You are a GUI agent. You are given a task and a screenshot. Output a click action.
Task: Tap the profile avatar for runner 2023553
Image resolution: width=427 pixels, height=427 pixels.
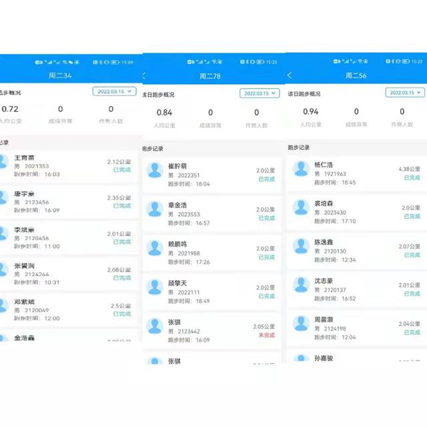pos(155,209)
